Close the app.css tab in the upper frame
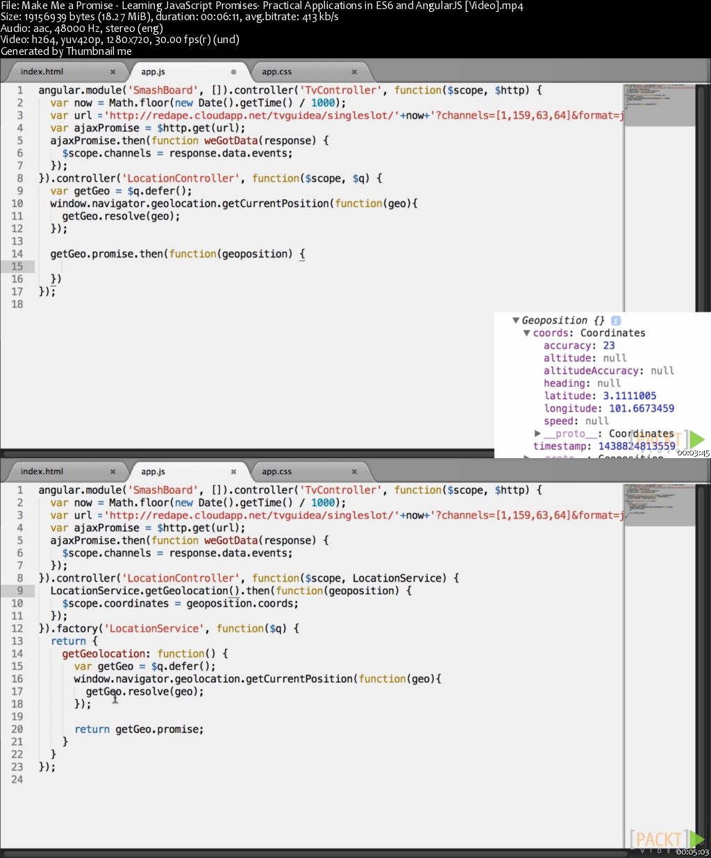The height and width of the screenshot is (858, 711). click(x=354, y=71)
